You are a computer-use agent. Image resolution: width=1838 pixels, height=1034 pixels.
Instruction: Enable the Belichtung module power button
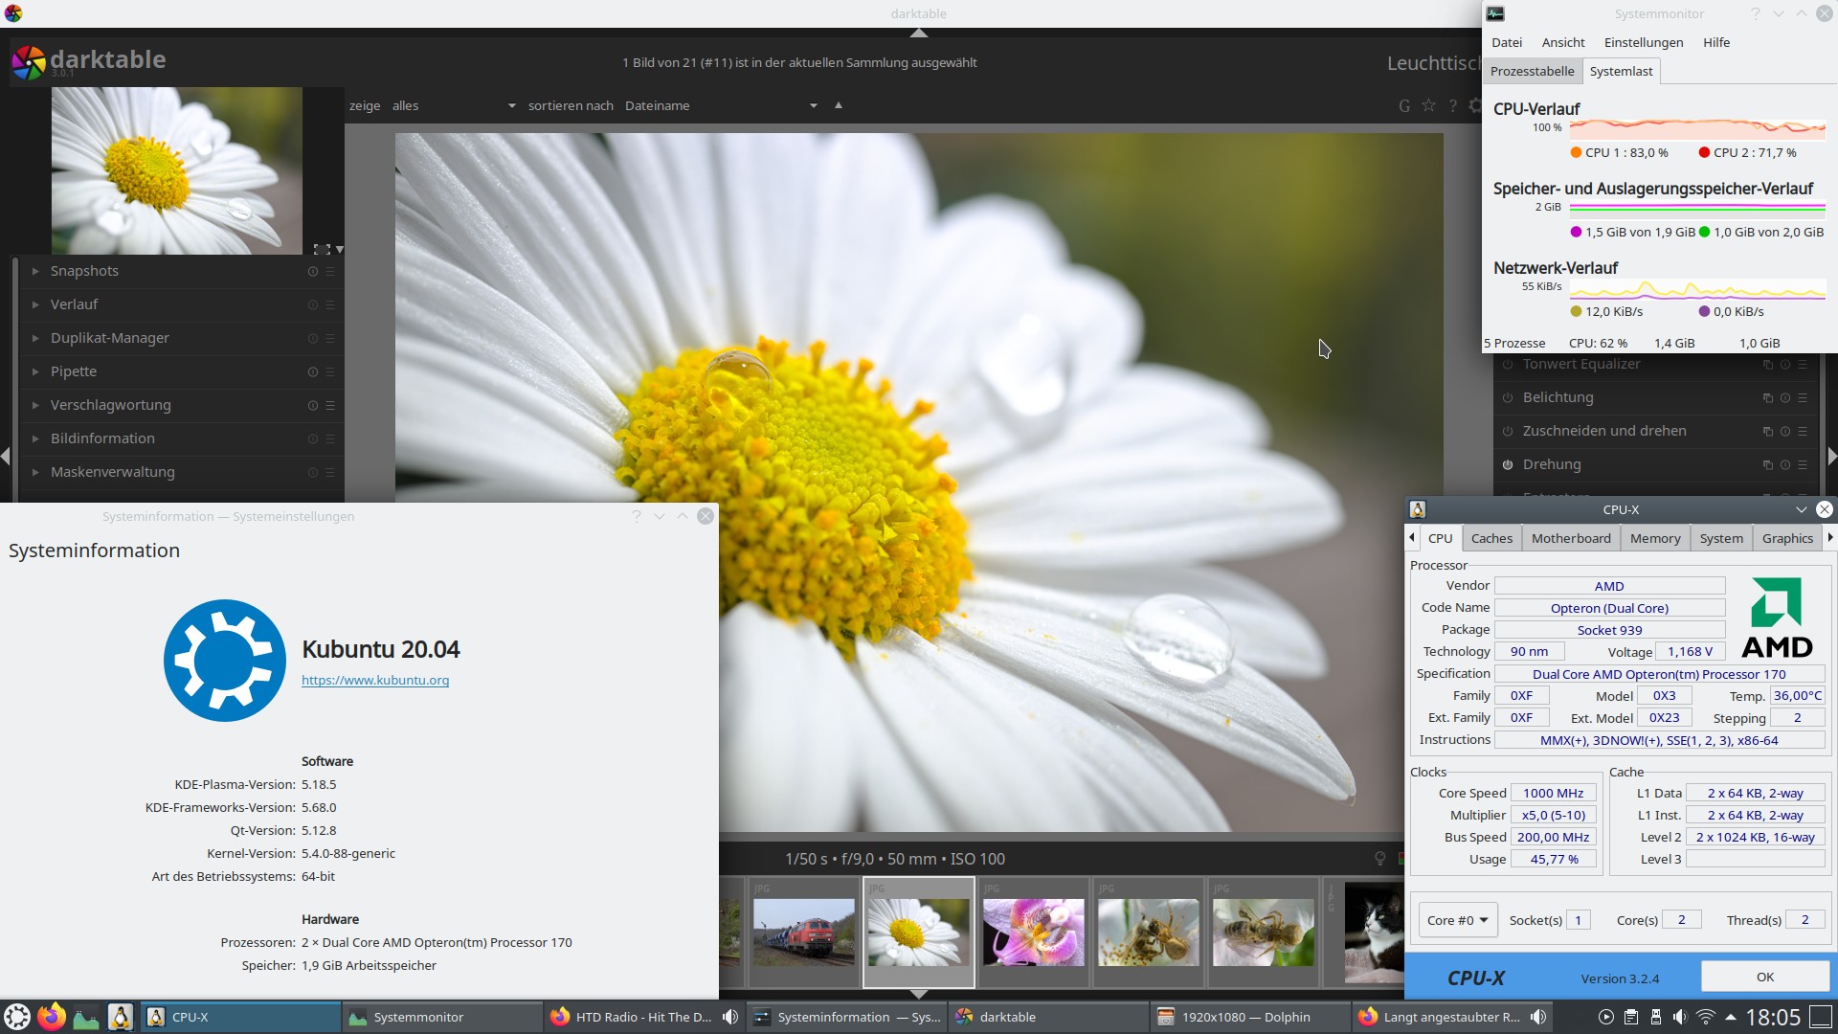[1508, 398]
